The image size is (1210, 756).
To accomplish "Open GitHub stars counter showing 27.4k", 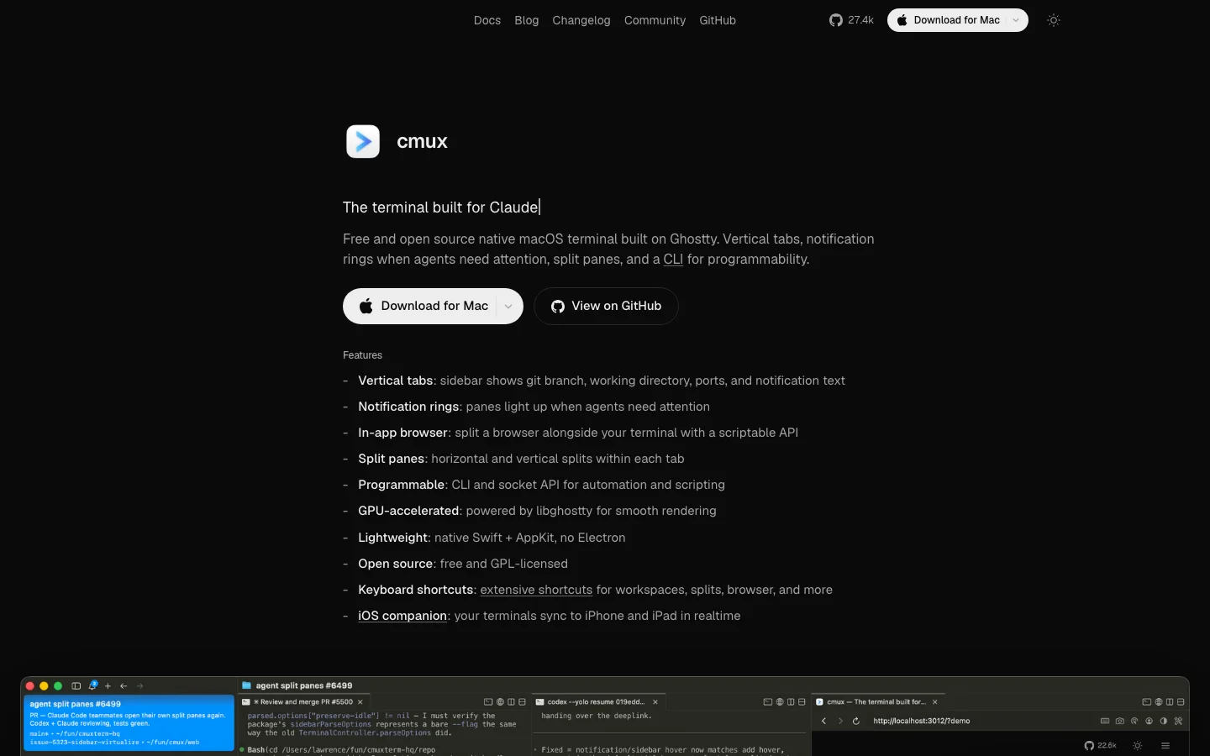I will (x=851, y=20).
